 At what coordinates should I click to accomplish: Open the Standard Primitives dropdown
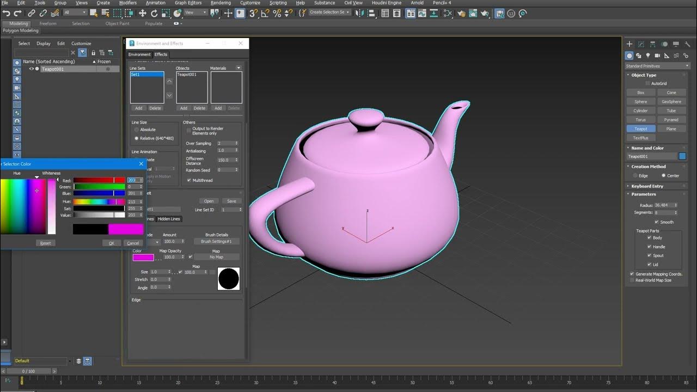[657, 66]
